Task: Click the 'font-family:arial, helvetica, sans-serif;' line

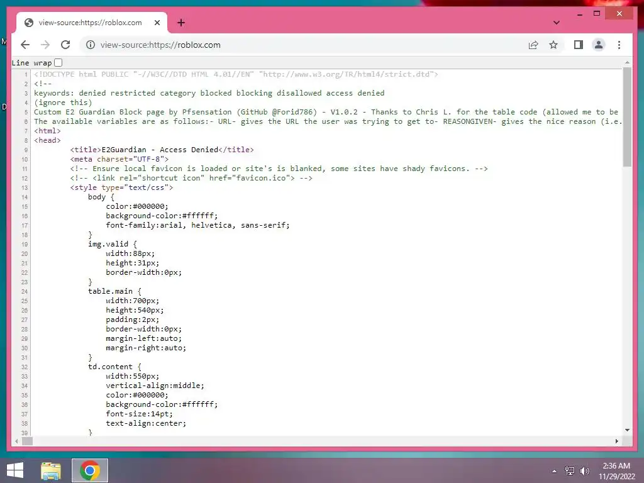Action: point(197,225)
